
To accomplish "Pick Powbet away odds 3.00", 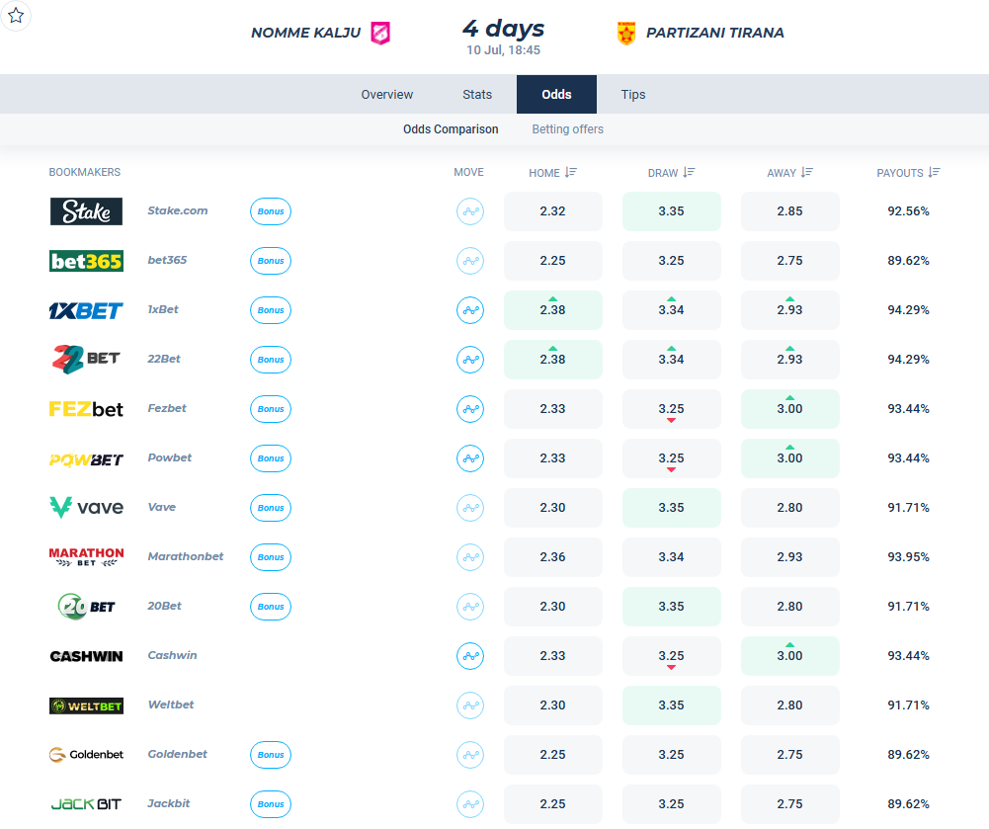I will click(789, 458).
